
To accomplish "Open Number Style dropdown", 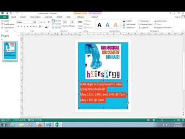I will tap(146, 24).
